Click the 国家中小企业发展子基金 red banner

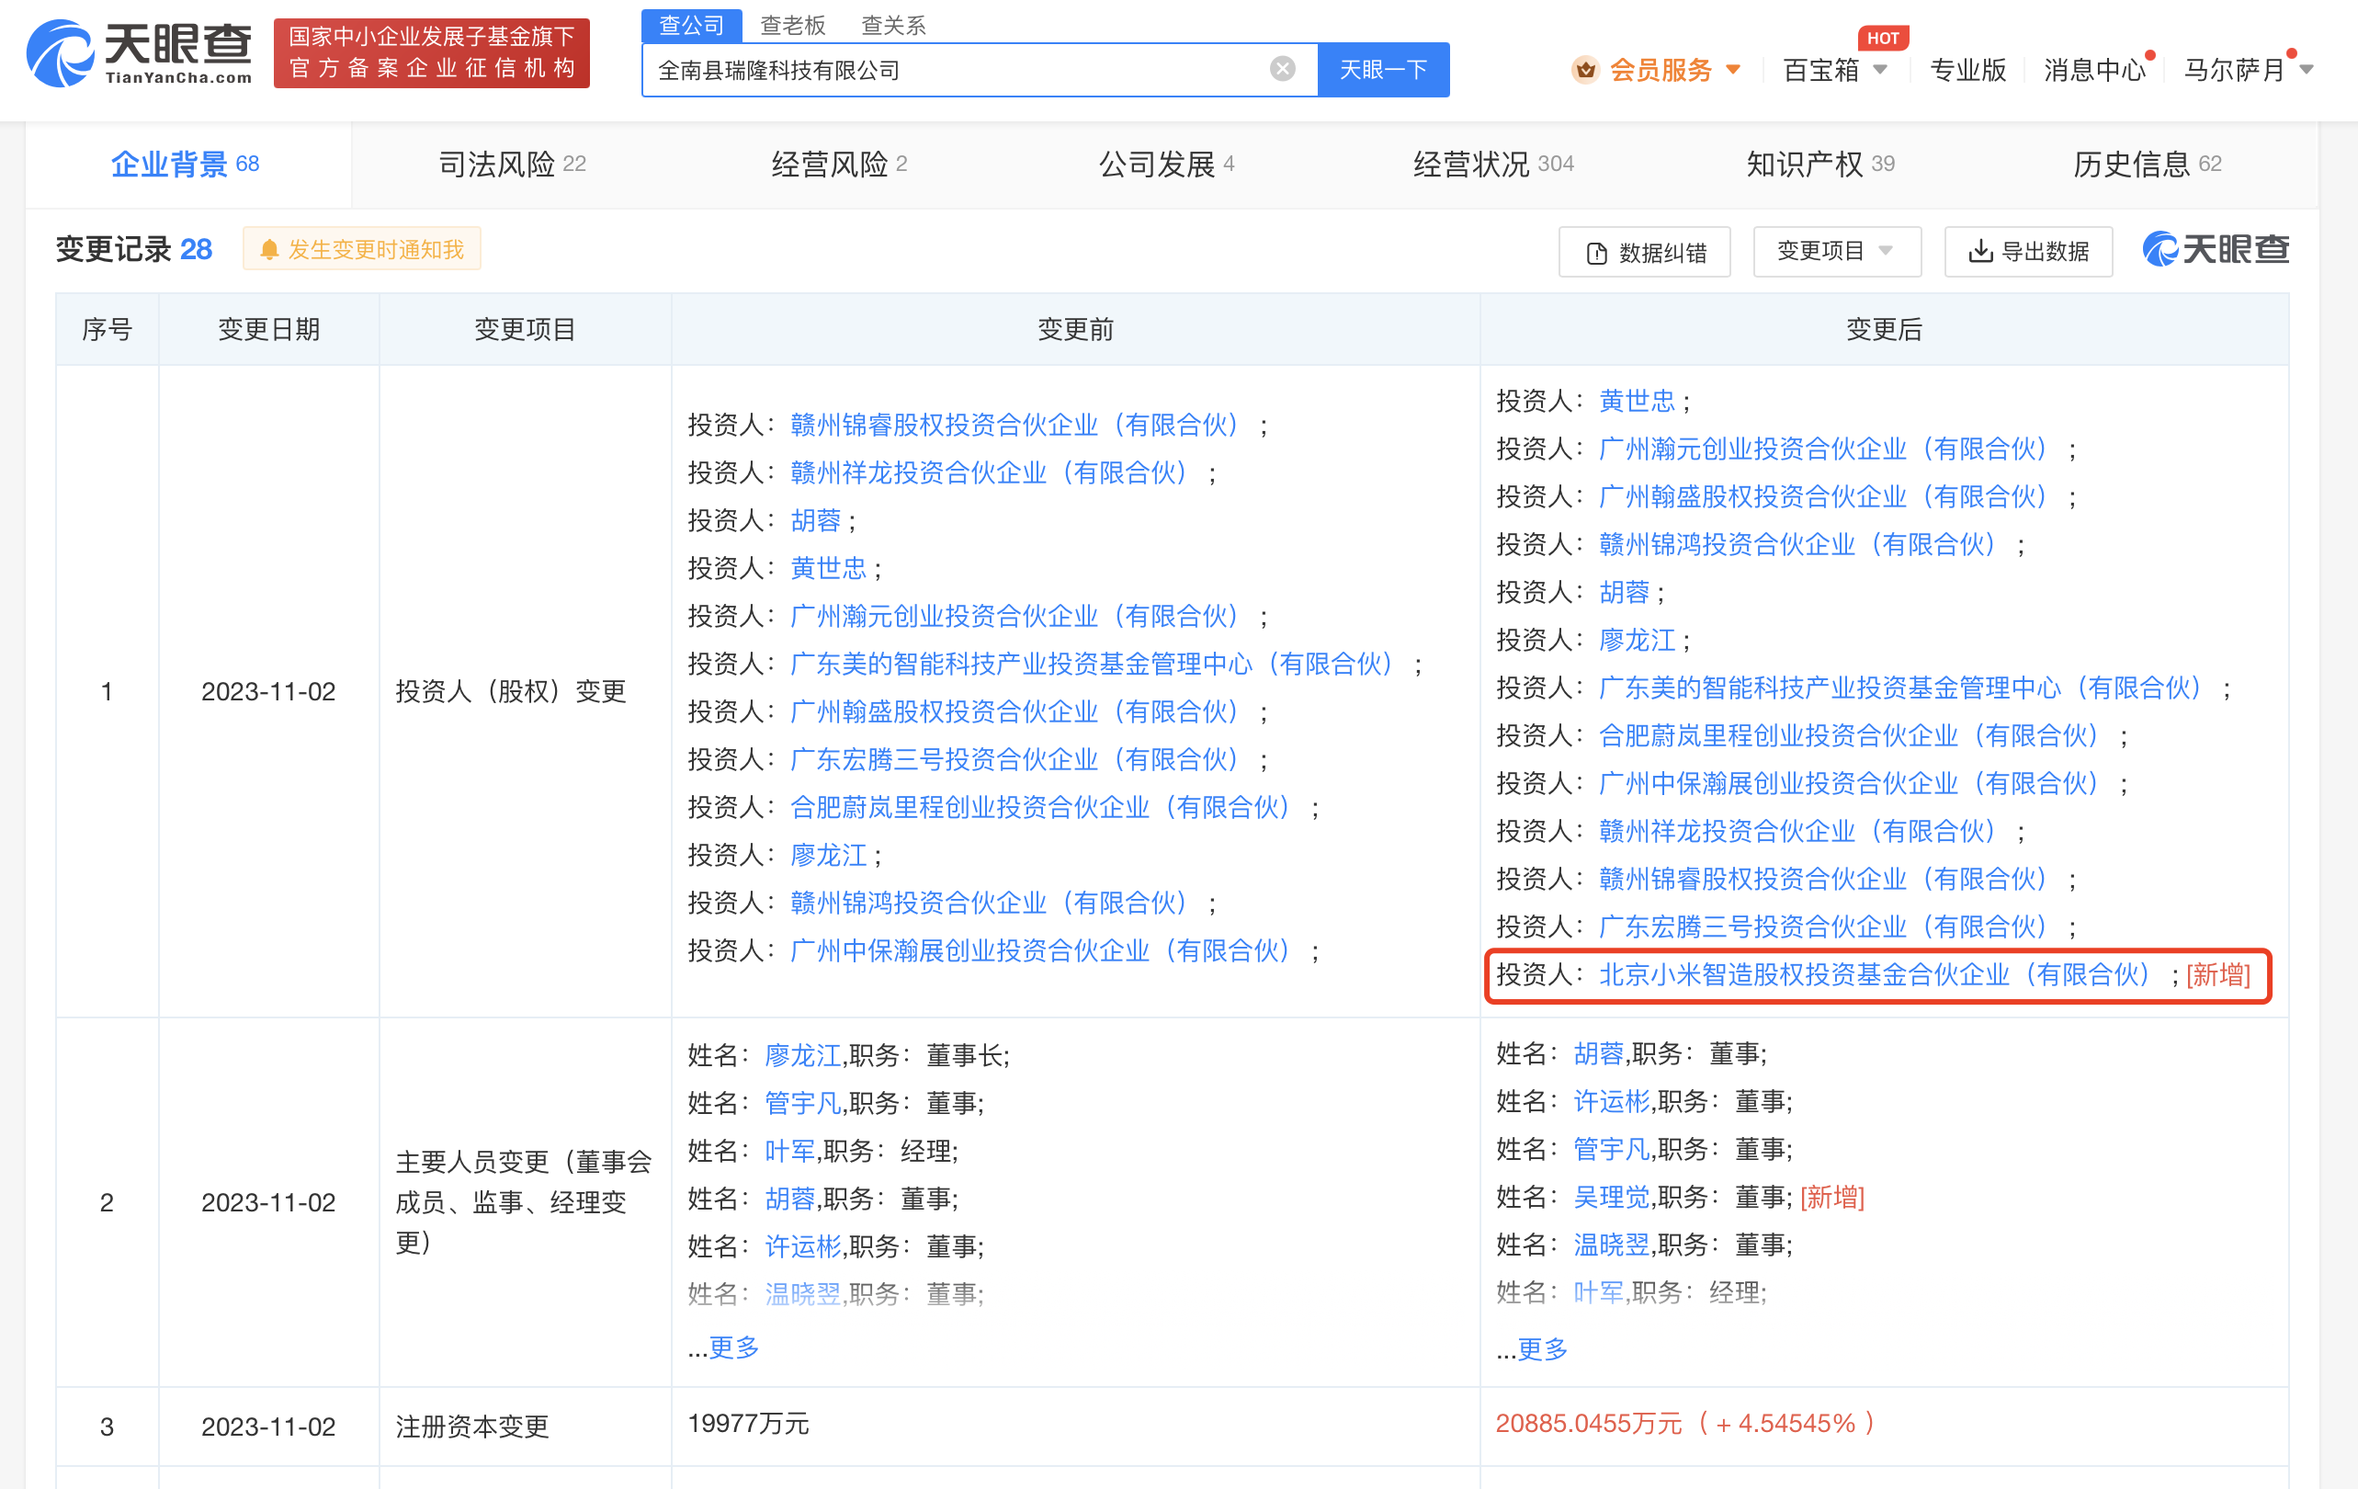tap(432, 53)
